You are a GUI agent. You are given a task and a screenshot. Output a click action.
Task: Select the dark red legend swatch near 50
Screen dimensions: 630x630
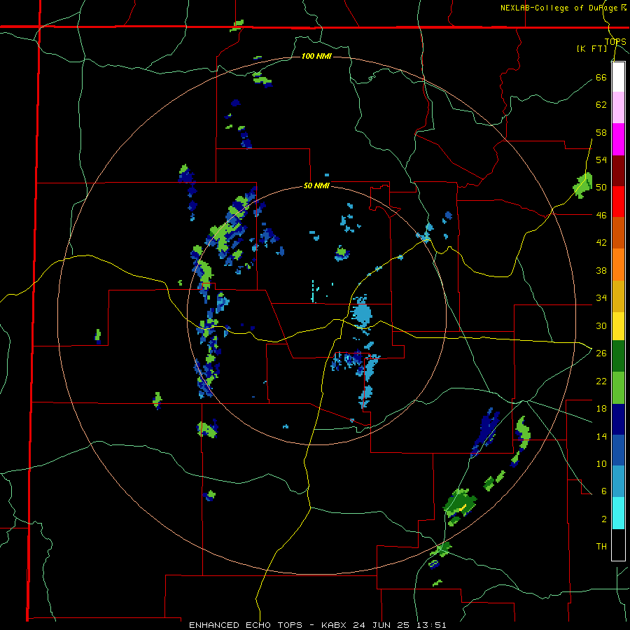click(x=618, y=171)
